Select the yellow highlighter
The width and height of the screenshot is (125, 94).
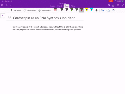click(86, 9)
